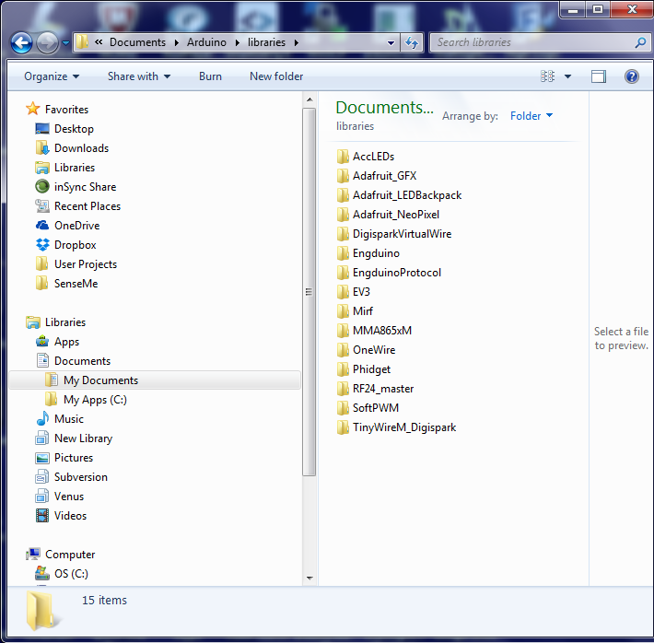Select the AccLEDs folder
The width and height of the screenshot is (654, 643).
pos(365,157)
